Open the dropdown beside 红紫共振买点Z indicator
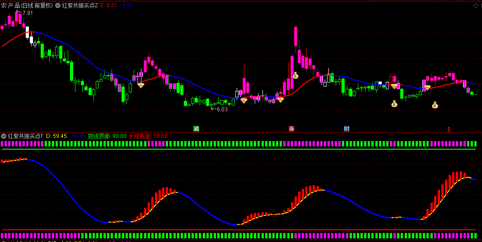Viewport: 482px width, 242px height. (57, 5)
